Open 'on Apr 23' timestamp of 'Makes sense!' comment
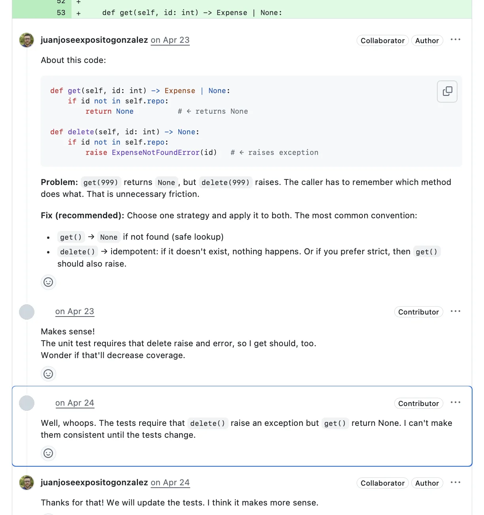Screen dimensions: 484x515 pyautogui.click(x=75, y=311)
